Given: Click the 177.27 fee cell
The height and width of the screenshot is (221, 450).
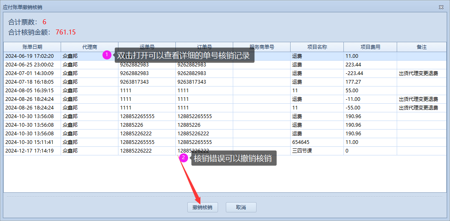Looking at the screenshot, I should (353, 82).
